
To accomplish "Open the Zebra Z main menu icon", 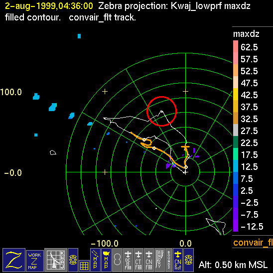I will pyautogui.click(x=14, y=260).
